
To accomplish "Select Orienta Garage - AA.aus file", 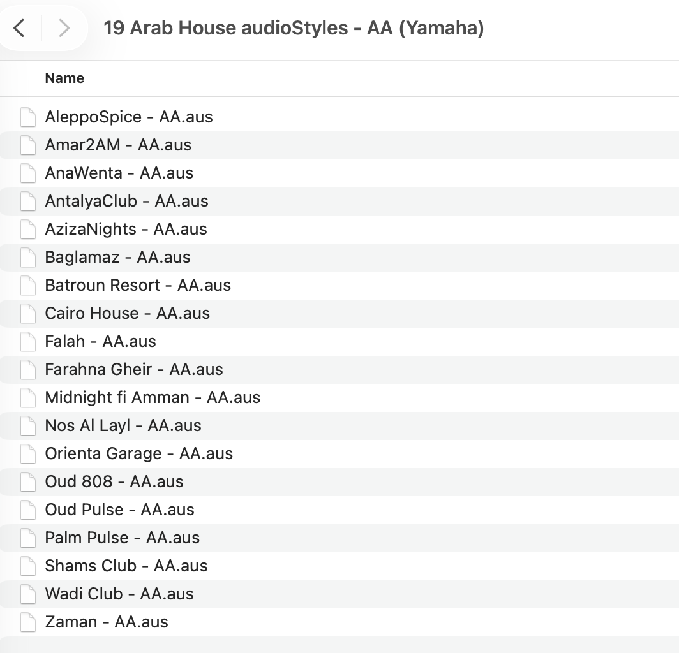I will click(x=138, y=454).
